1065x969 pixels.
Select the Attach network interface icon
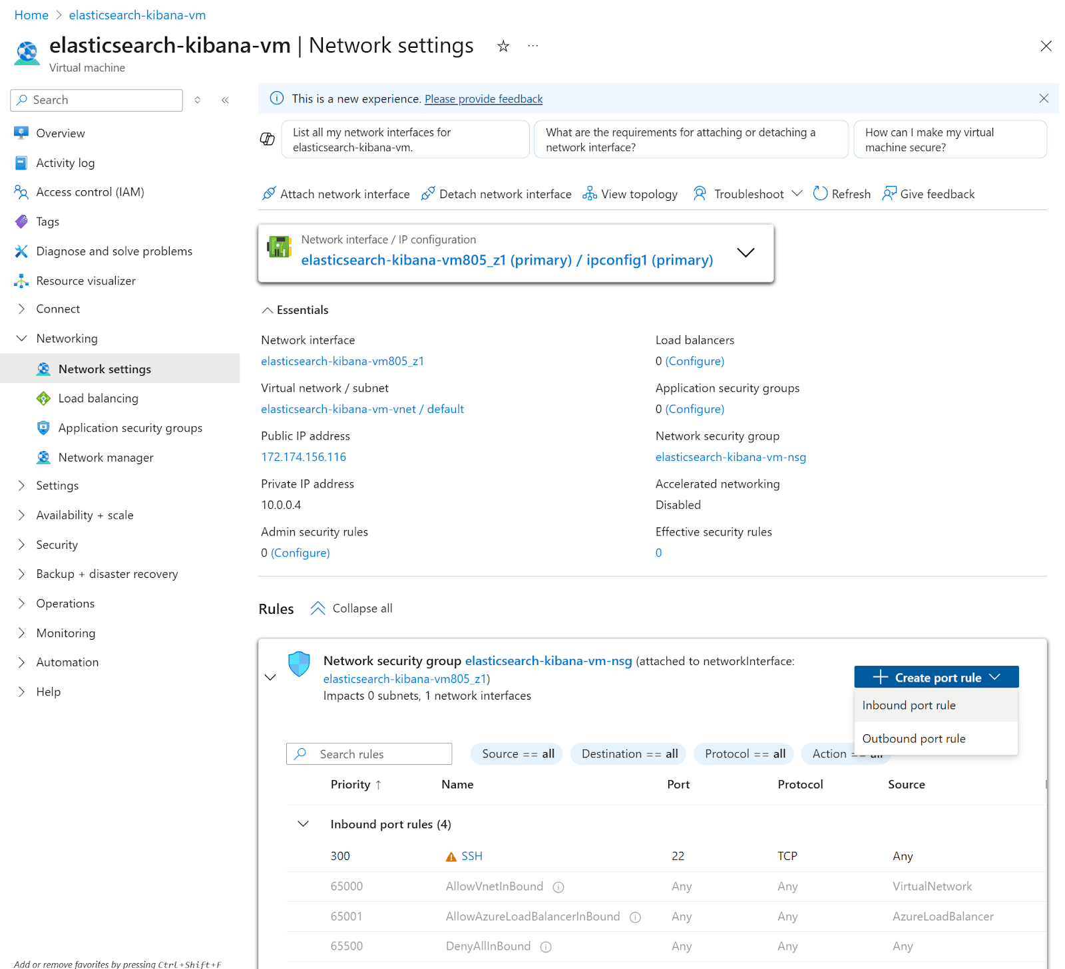pos(269,194)
